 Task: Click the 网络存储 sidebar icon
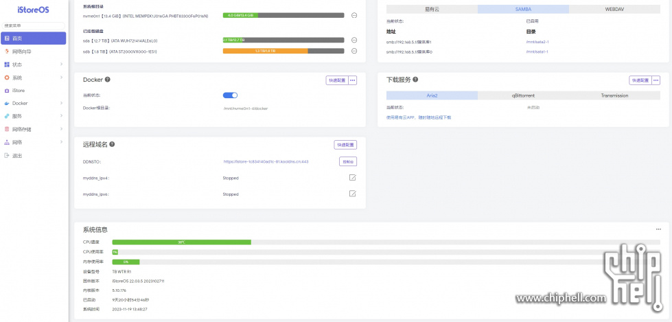coord(6,129)
